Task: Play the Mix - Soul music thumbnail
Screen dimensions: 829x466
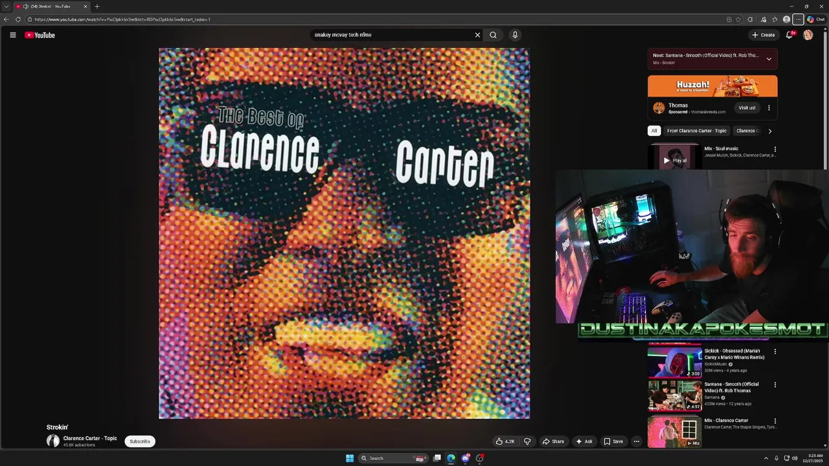Action: [x=674, y=157]
